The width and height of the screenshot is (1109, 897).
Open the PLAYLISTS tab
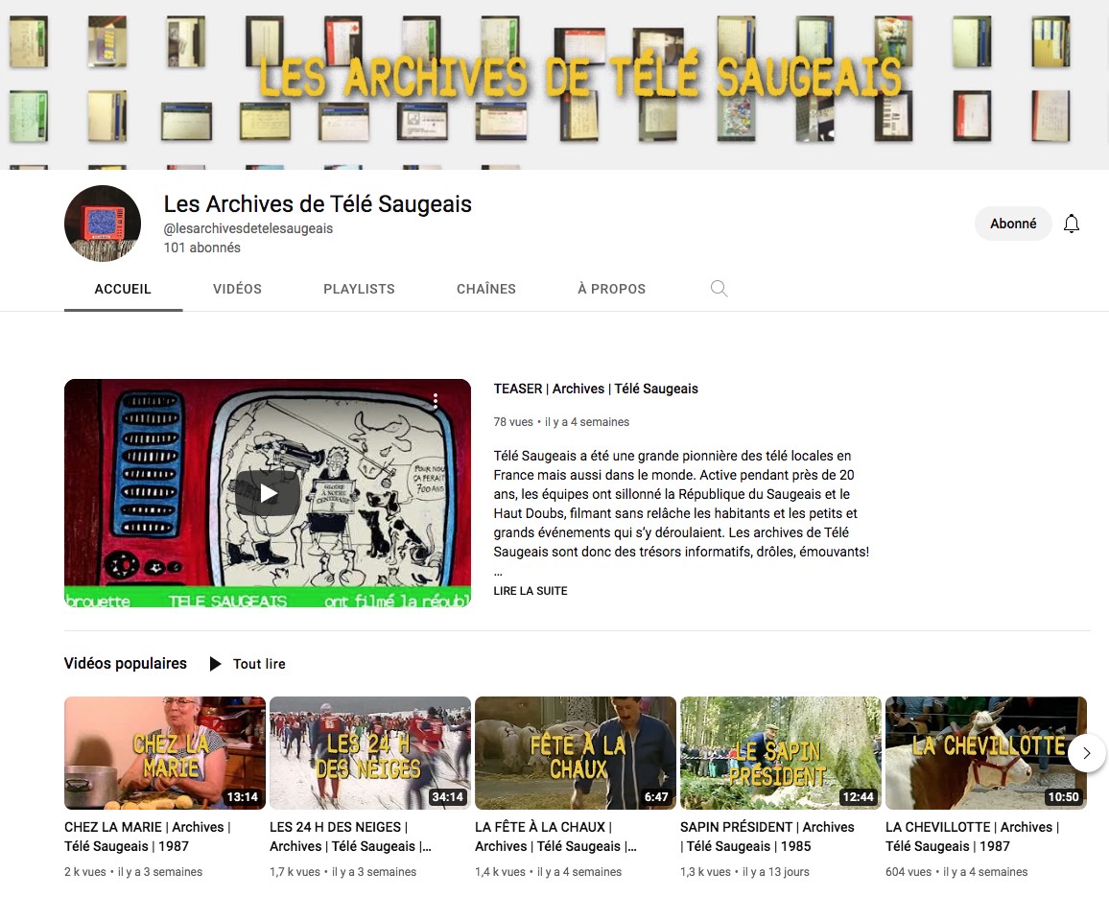359,289
